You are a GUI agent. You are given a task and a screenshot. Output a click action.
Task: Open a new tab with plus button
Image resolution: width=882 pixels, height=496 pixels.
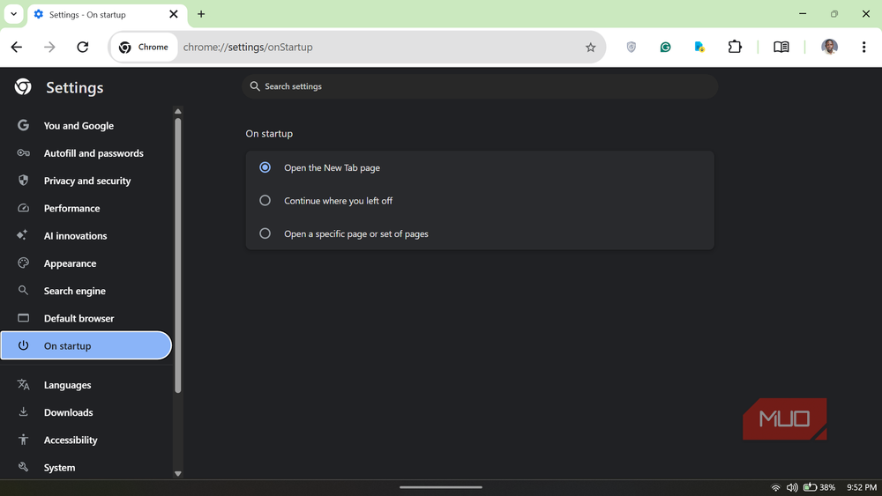pos(201,14)
